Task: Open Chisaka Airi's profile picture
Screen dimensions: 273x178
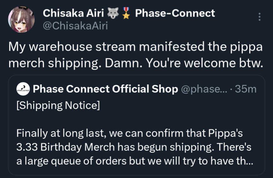Action: click(21, 19)
